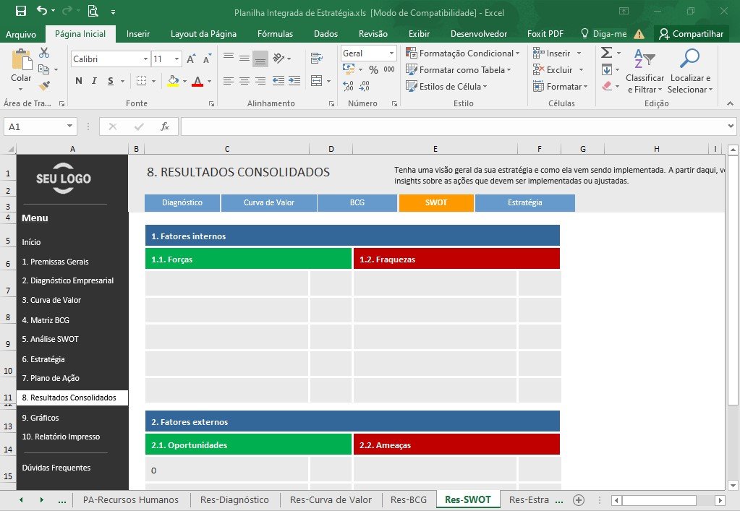Click the AutoSum sigma icon
Viewport: 740px width, 511px height.
[x=607, y=52]
